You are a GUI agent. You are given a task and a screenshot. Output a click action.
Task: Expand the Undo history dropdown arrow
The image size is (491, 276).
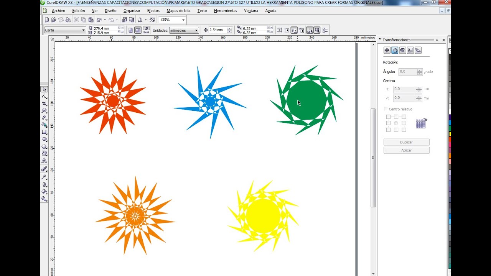click(x=105, y=20)
